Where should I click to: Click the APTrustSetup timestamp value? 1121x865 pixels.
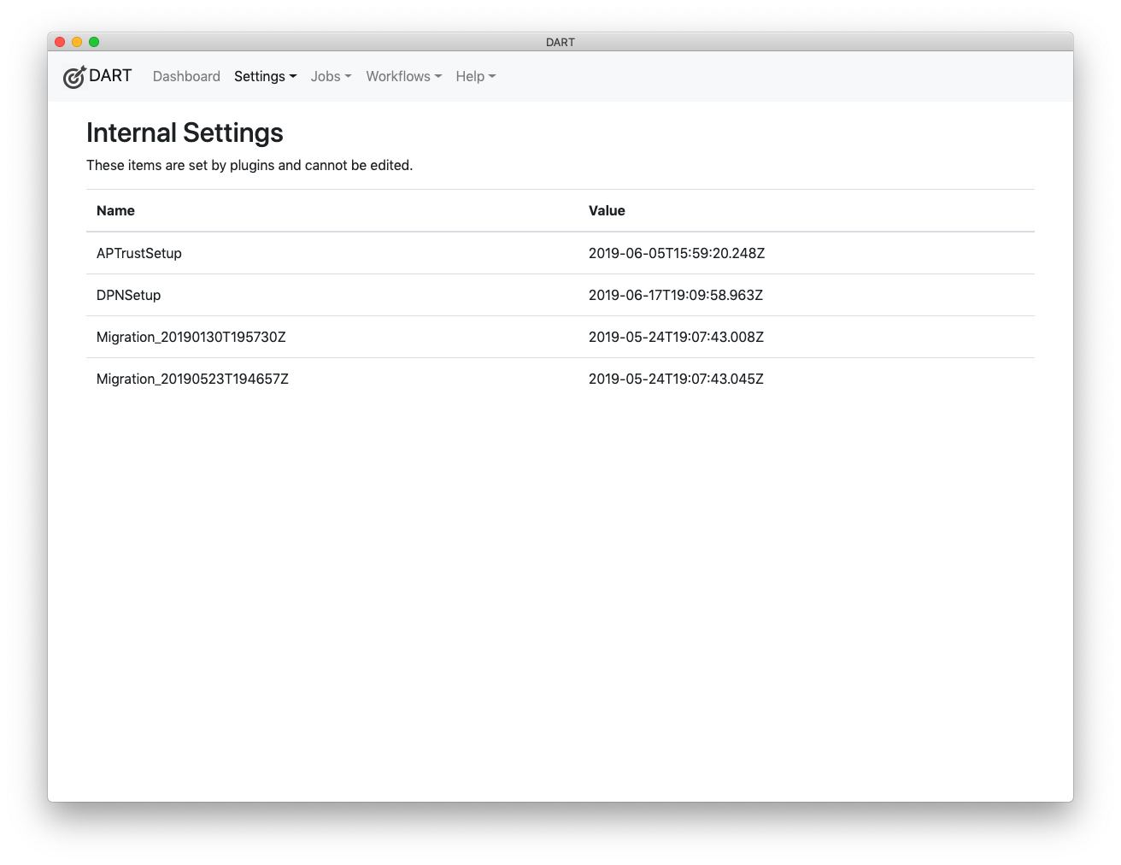click(x=676, y=253)
